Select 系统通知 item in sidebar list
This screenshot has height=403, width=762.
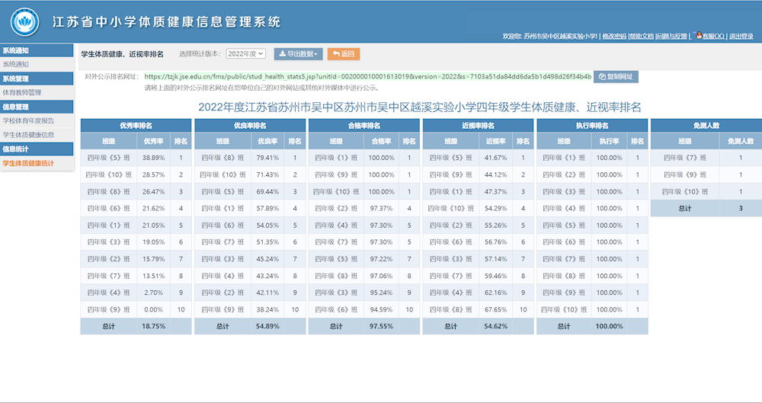(37, 64)
